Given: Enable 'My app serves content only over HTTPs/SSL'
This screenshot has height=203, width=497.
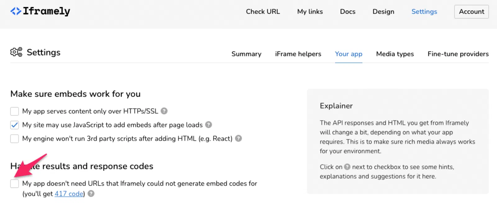Looking at the screenshot, I should click(x=15, y=111).
